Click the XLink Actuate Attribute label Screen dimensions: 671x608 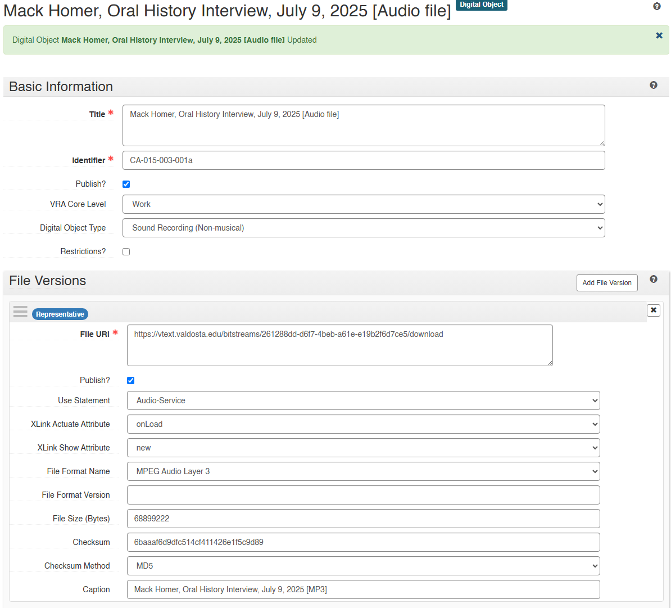[x=70, y=424]
